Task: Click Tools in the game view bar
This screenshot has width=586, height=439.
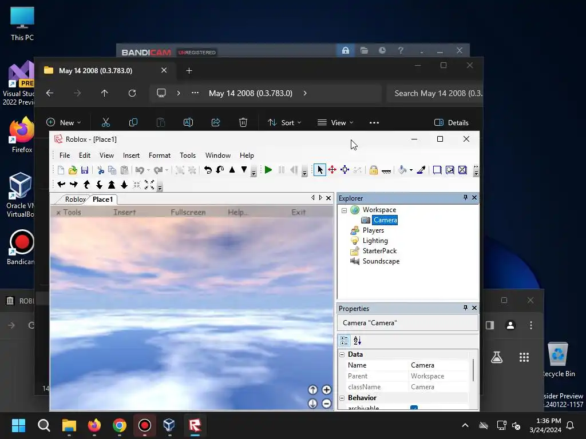Action: [72, 213]
